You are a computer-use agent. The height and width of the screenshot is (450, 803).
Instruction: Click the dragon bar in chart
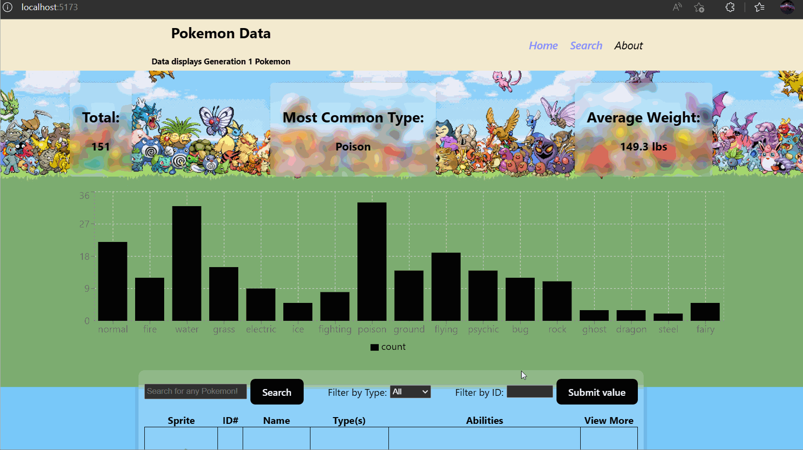click(x=631, y=315)
